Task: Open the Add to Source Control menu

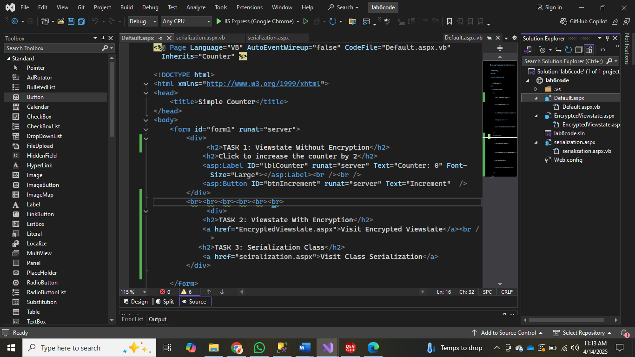Action: tap(507, 333)
